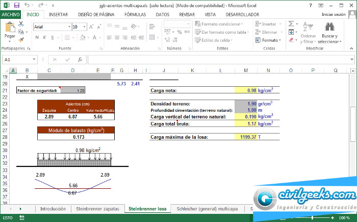Click Iniciar sesión link
The width and height of the screenshot is (357, 222).
pyautogui.click(x=334, y=15)
